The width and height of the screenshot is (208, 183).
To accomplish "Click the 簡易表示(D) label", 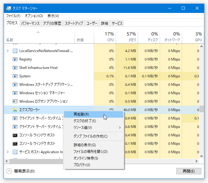I will click(x=24, y=171).
